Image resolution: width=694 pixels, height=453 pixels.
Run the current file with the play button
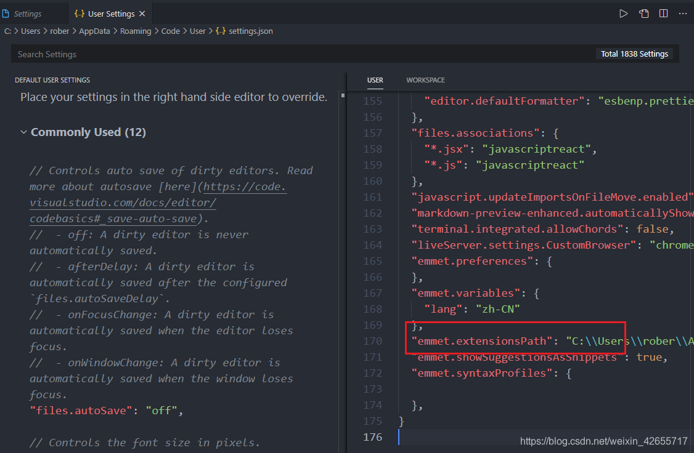tap(623, 13)
